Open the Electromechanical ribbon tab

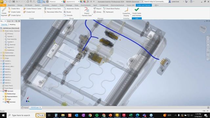[117, 5]
